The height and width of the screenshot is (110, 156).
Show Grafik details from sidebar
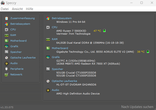coord(14,47)
